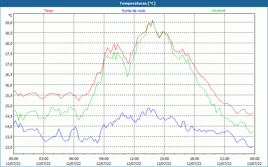Click the 16,0 y-axis value
Viewport: 268px width, 167px height.
tap(9, 85)
